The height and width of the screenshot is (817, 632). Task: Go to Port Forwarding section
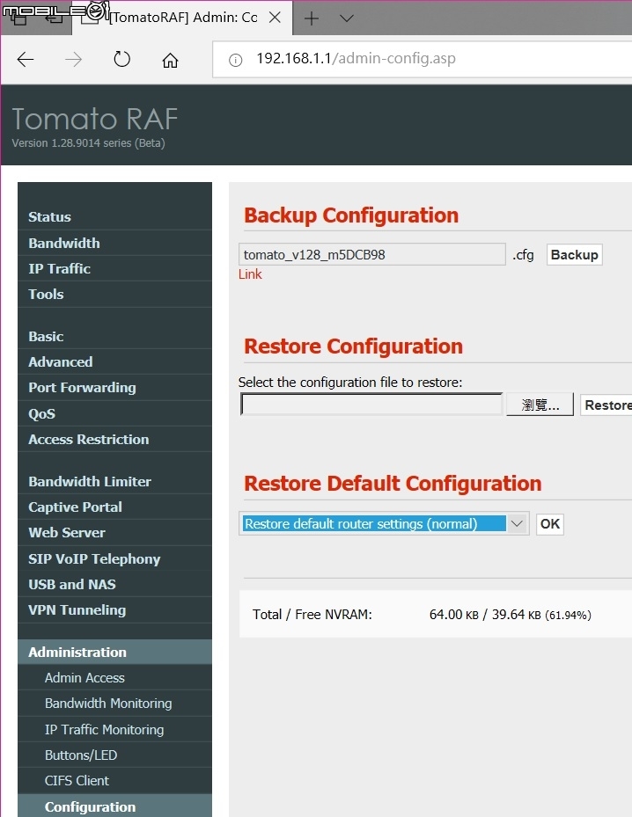tap(82, 388)
